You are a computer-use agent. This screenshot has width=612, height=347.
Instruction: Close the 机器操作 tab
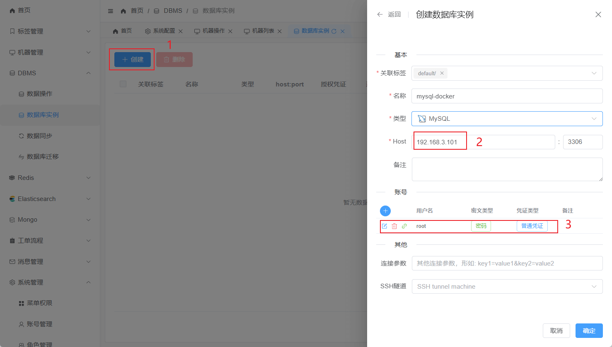tap(230, 31)
